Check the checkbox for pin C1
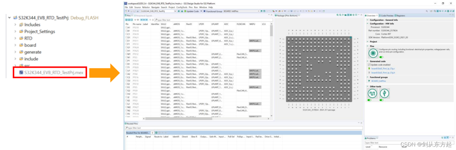456x150 pixels. coord(127,34)
